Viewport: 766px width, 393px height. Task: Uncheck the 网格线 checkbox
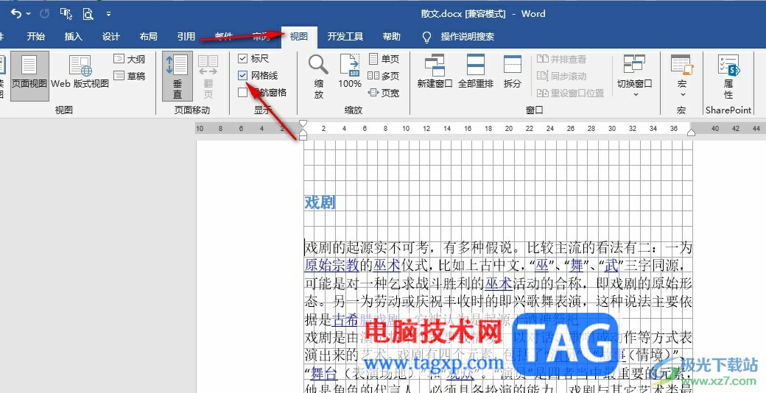point(243,75)
